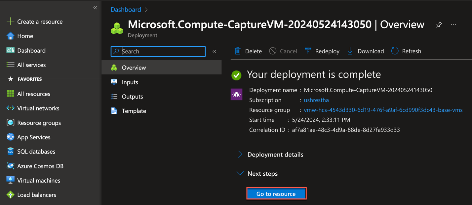The width and height of the screenshot is (472, 205).
Task: Click the Resource groups cube icon
Action: [10, 123]
